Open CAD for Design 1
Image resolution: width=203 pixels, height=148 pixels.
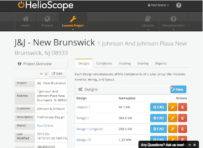click(158, 118)
